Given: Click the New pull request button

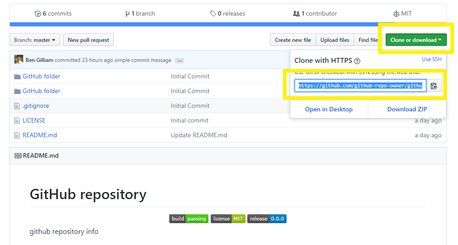Looking at the screenshot, I should (88, 40).
